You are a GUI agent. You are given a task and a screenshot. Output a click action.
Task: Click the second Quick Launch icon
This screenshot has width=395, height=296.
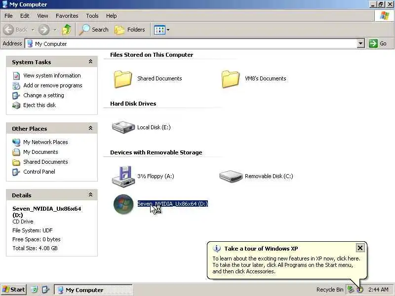[45, 290]
